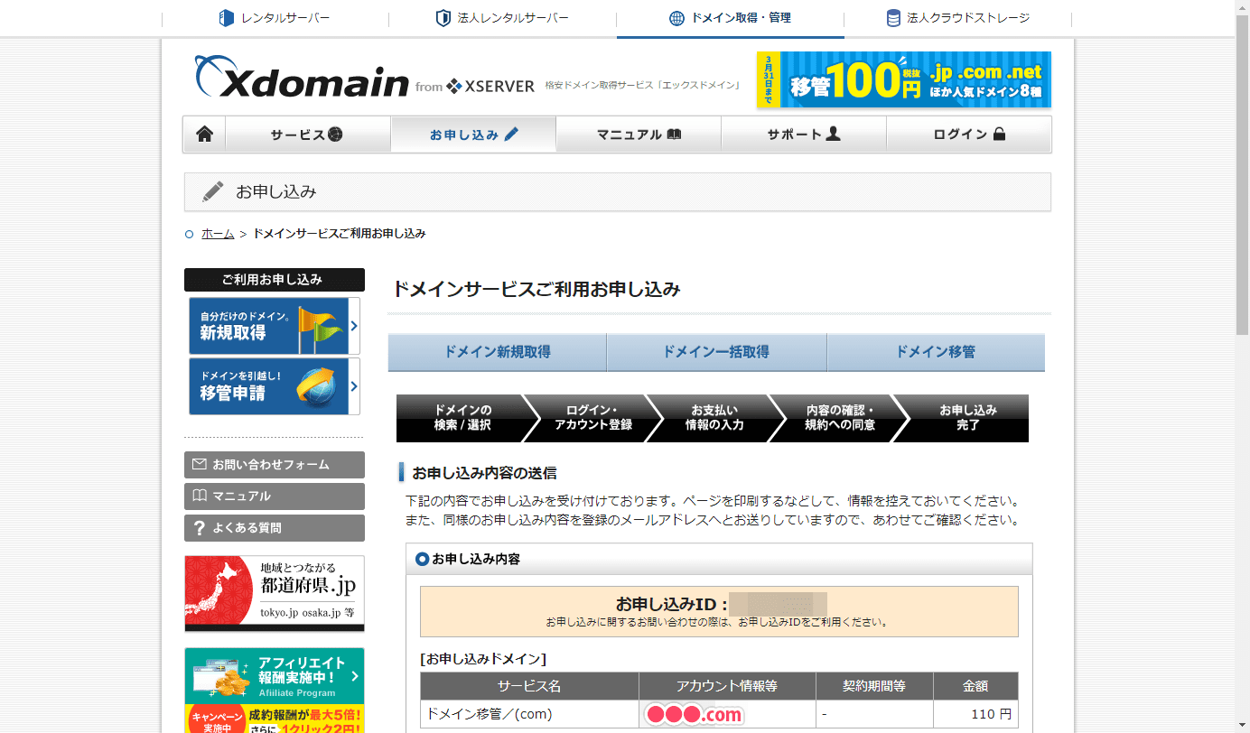Click the pencil icon in お申し込み heading

[213, 191]
